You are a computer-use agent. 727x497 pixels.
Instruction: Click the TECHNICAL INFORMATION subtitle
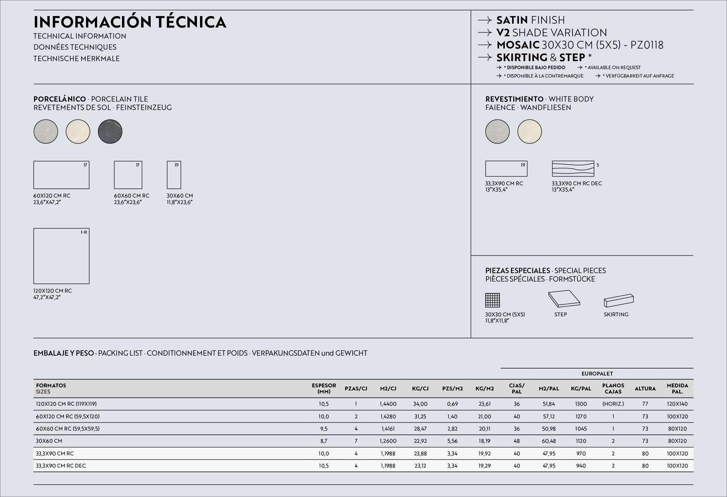tap(80, 36)
